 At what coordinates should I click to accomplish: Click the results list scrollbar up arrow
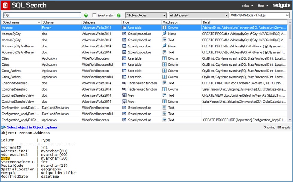(290, 22)
